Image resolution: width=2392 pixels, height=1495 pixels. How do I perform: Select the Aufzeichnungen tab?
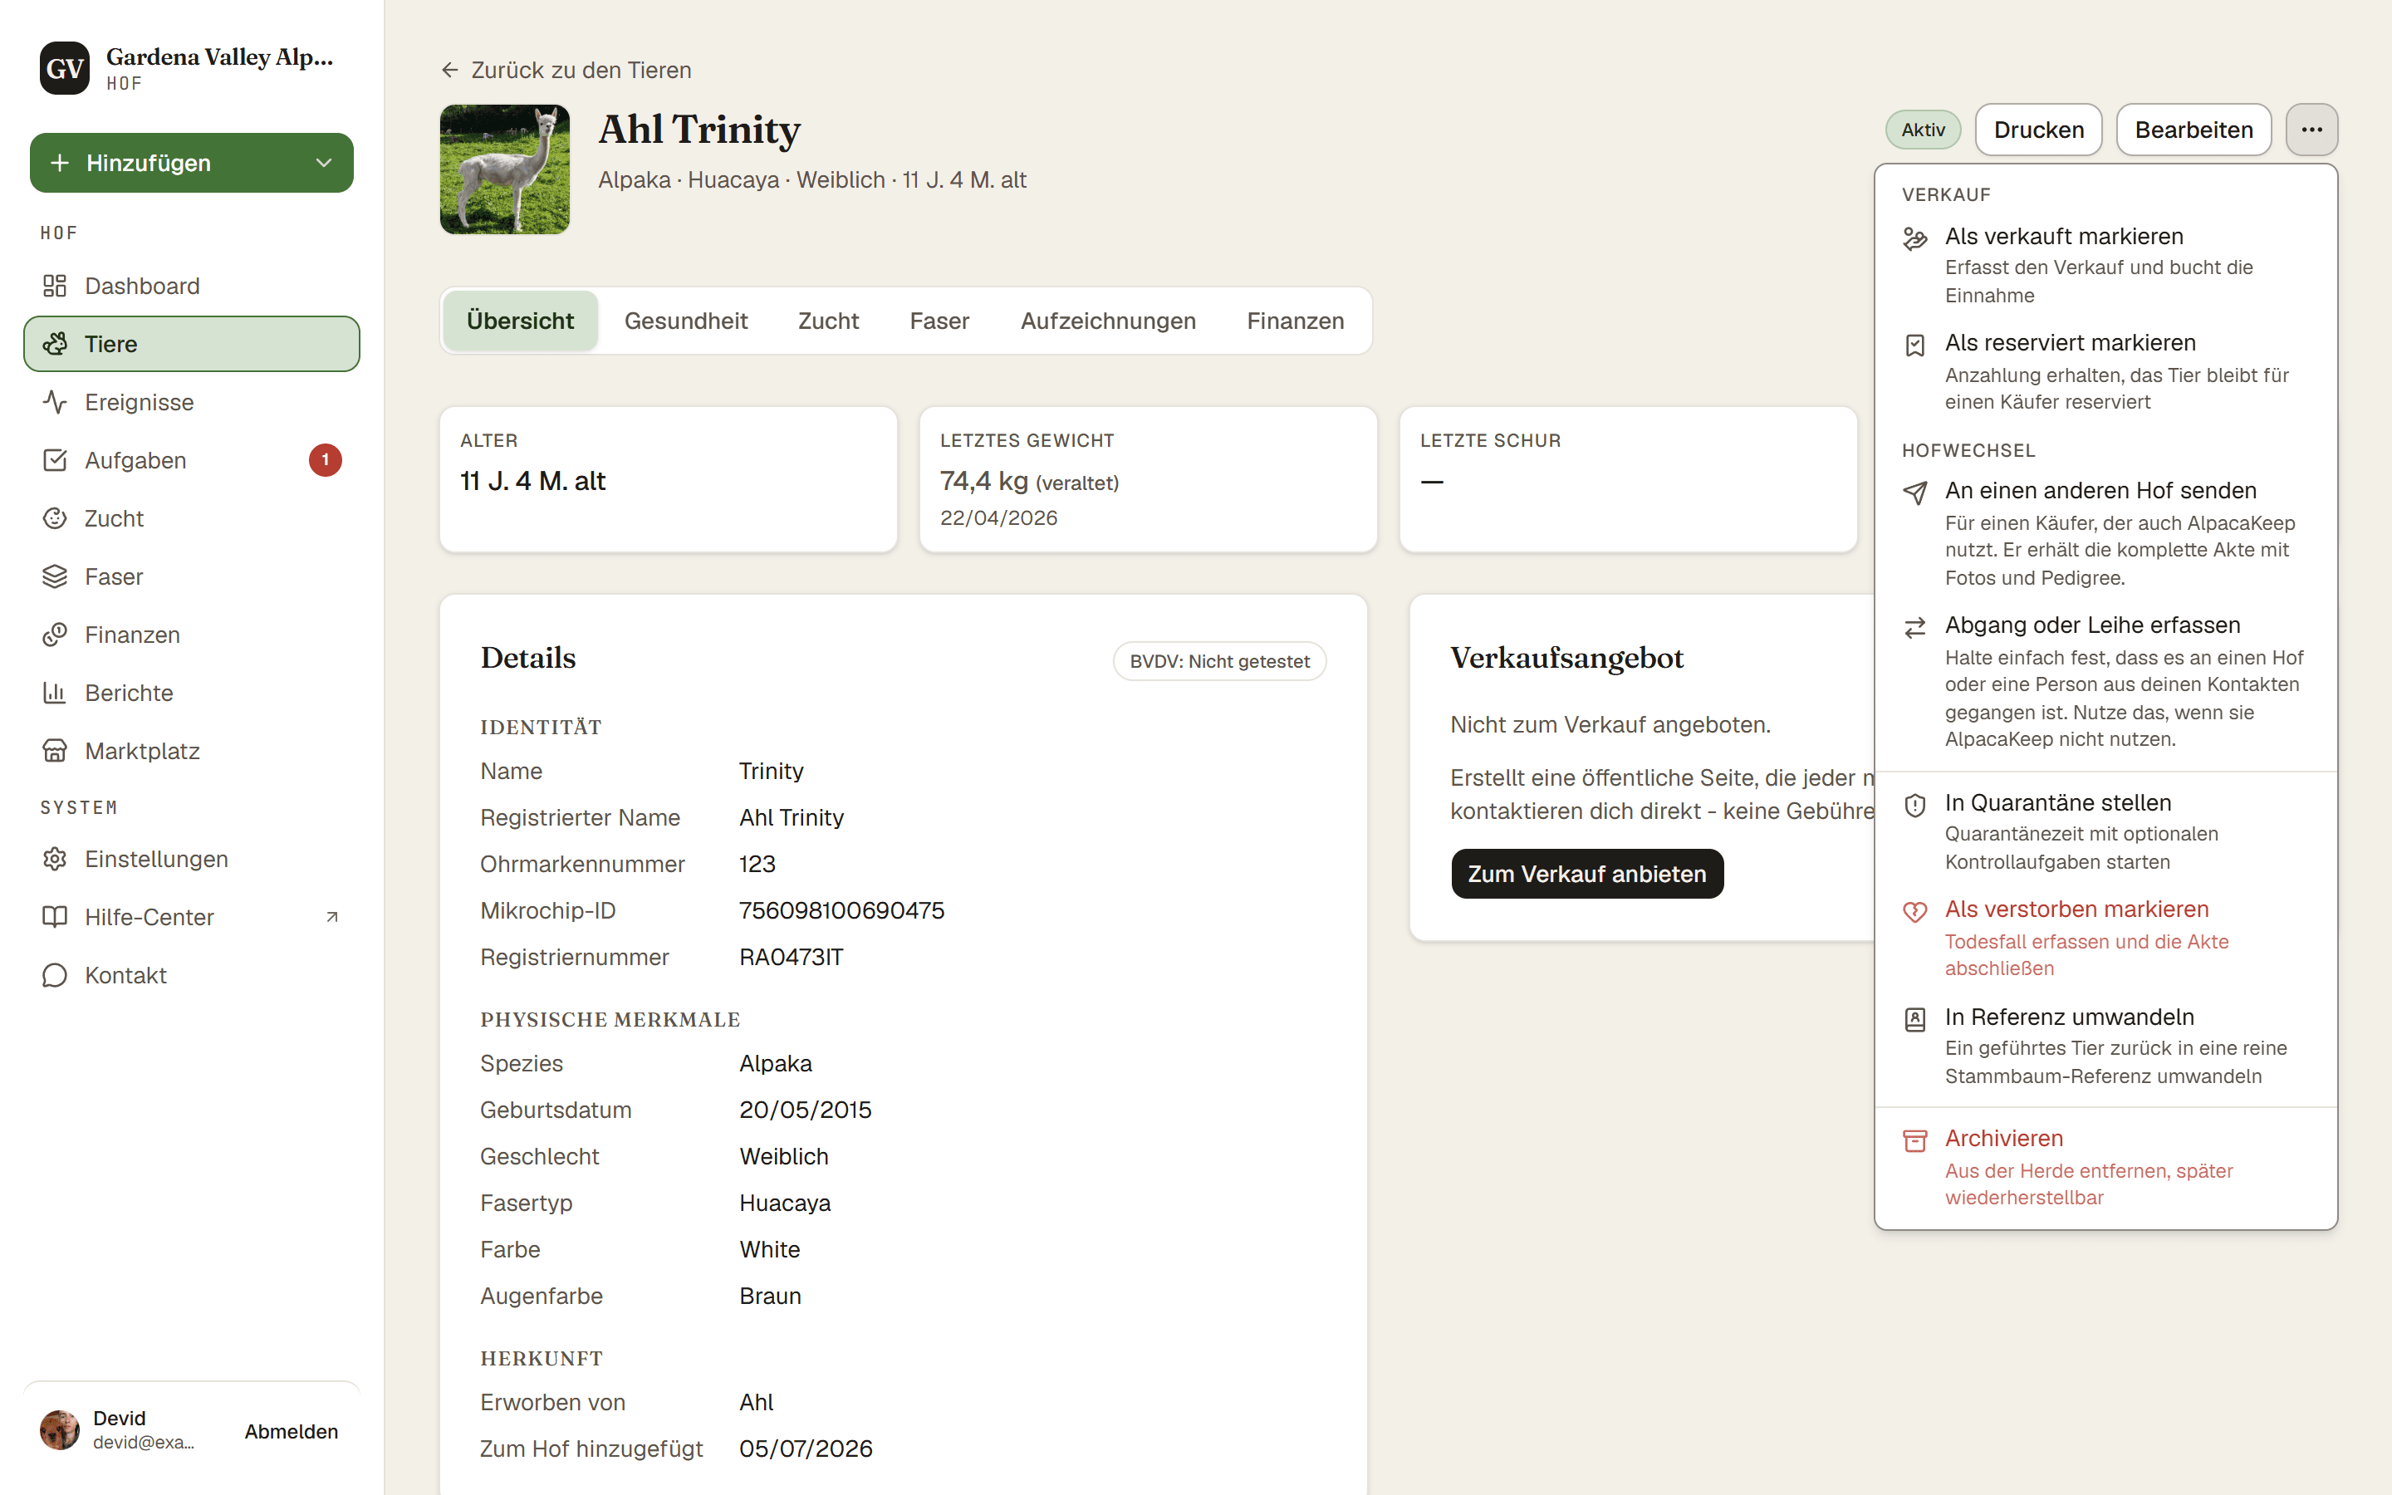coord(1108,321)
